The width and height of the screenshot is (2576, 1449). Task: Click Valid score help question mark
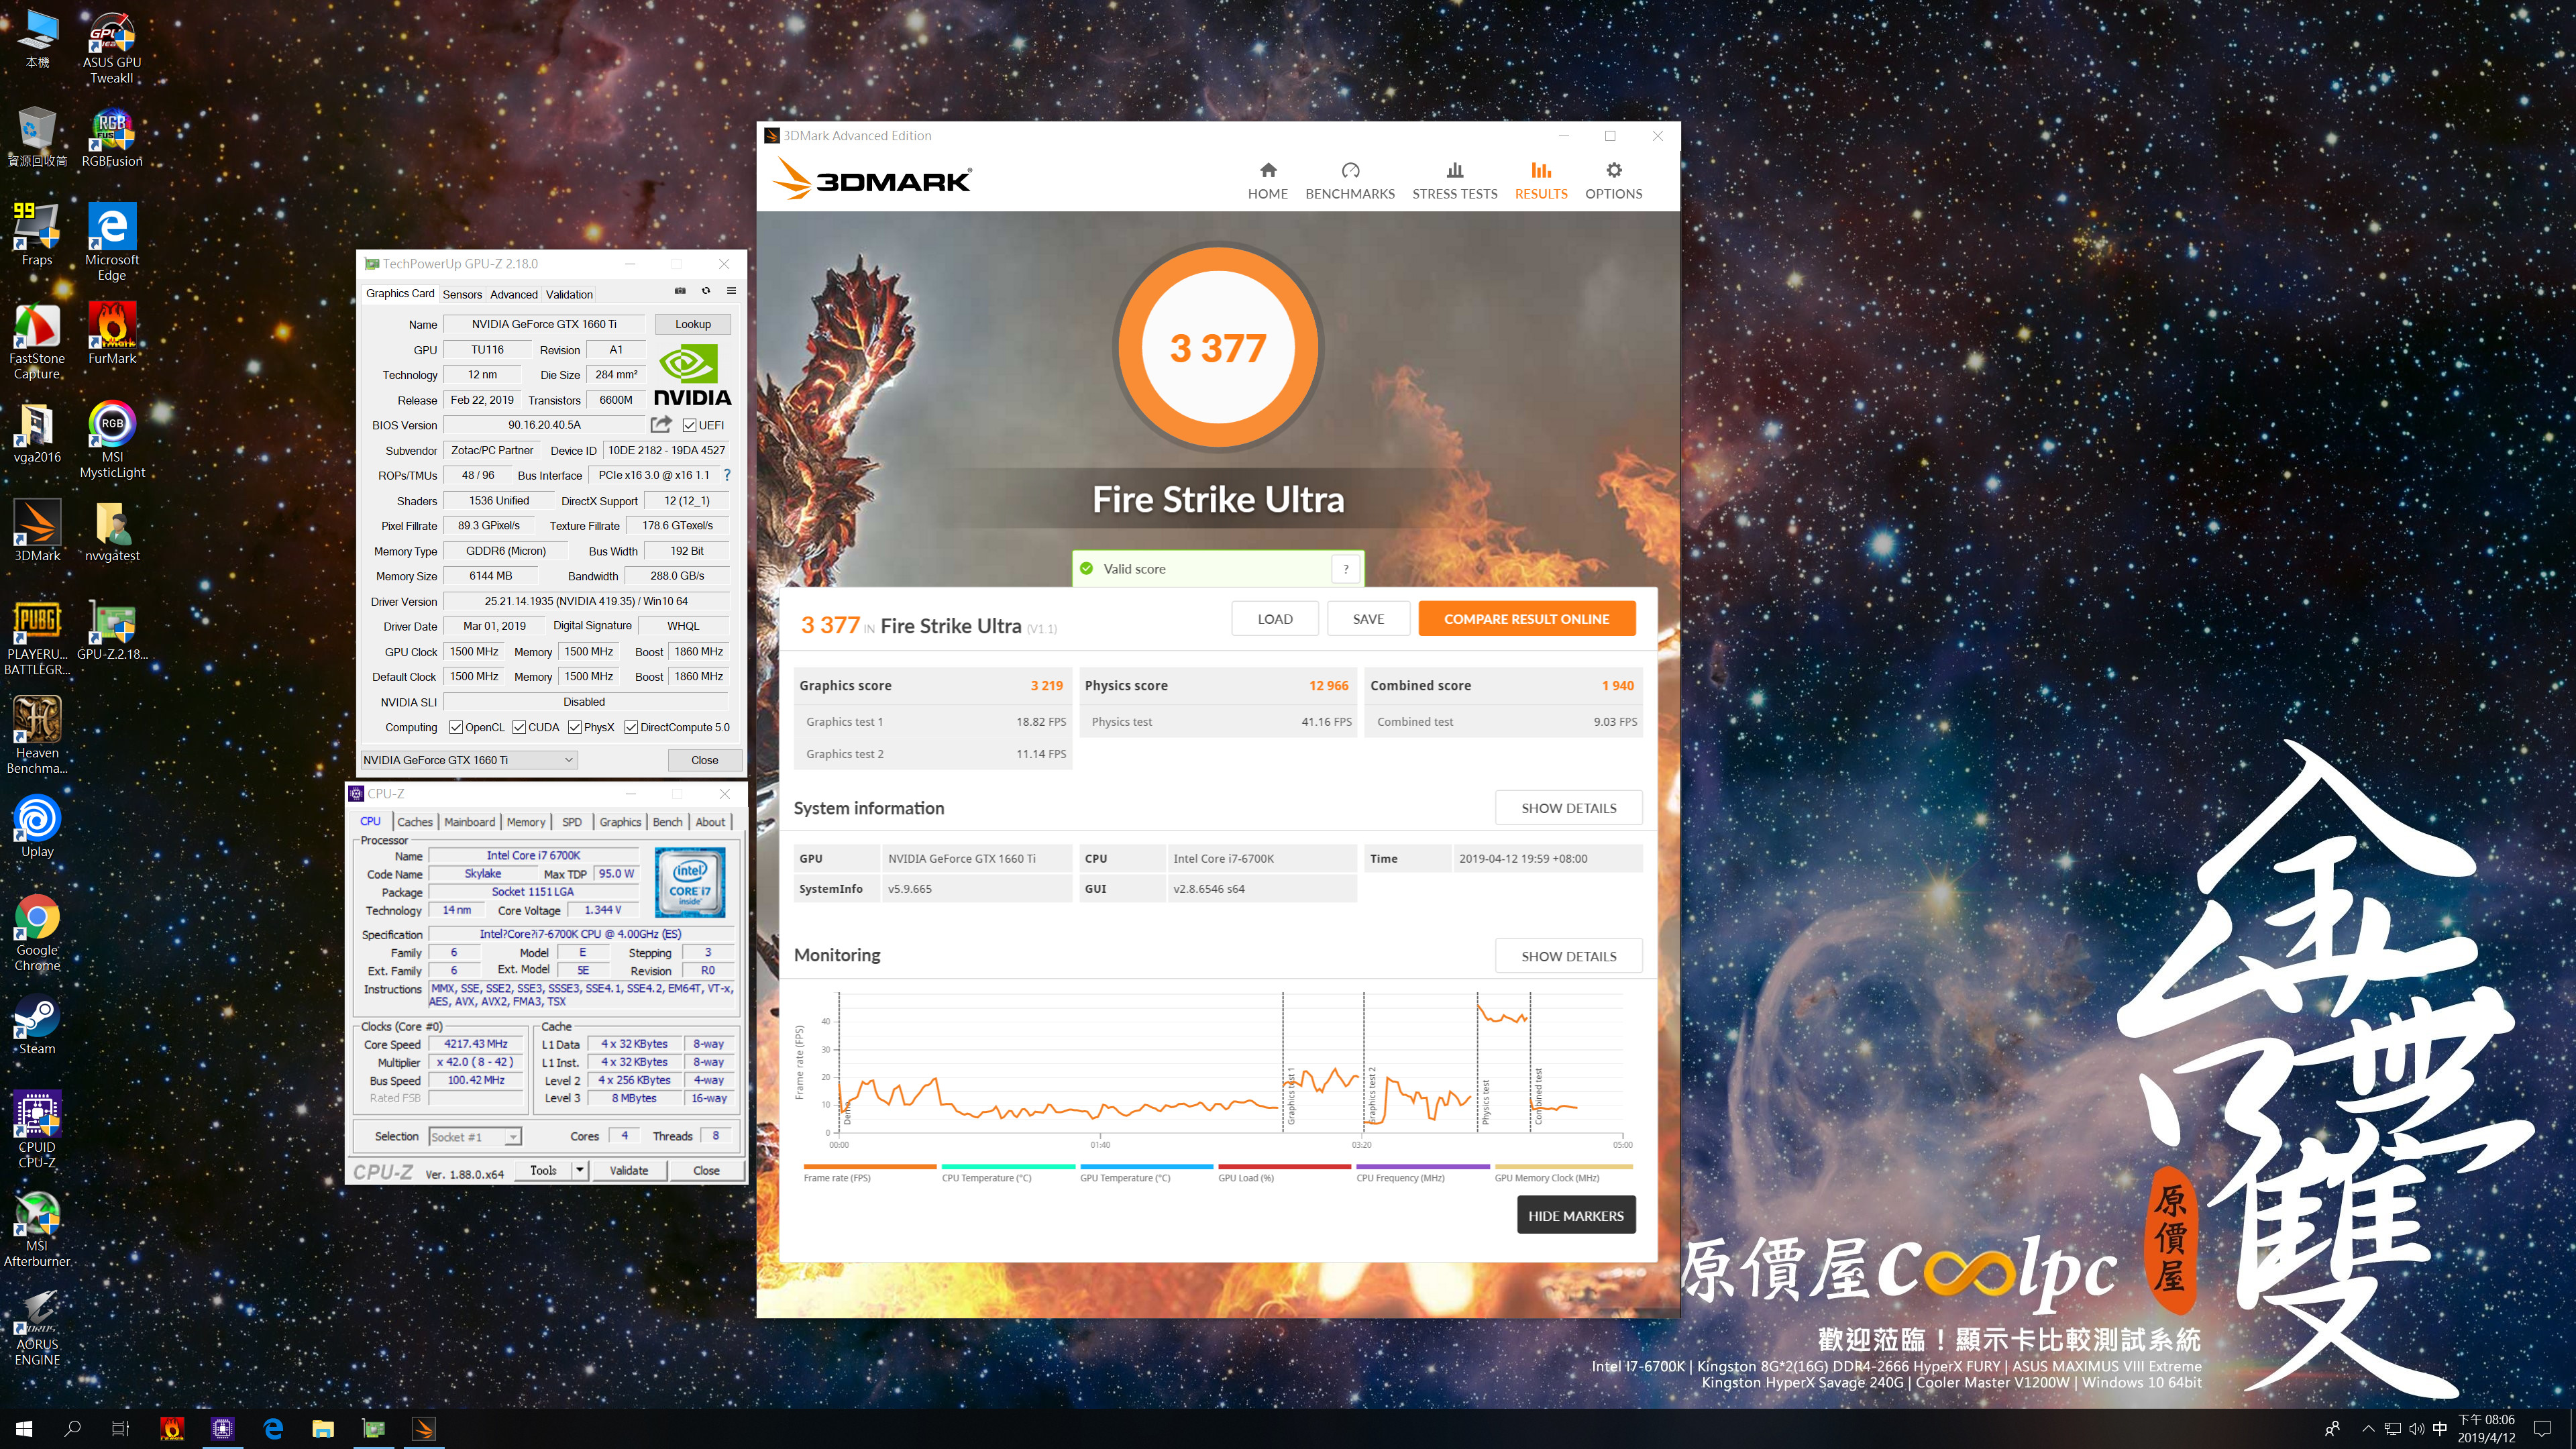[x=1346, y=568]
